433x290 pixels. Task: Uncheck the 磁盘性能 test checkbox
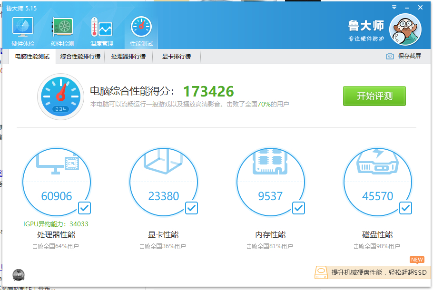pos(405,208)
